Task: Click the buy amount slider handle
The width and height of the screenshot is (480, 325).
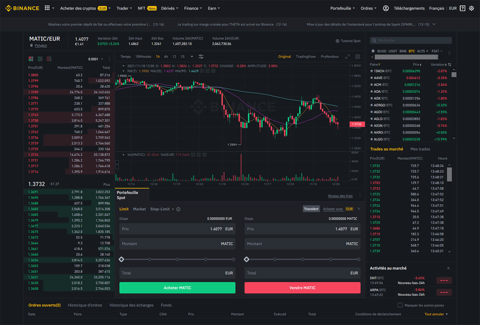Action: 121,259
